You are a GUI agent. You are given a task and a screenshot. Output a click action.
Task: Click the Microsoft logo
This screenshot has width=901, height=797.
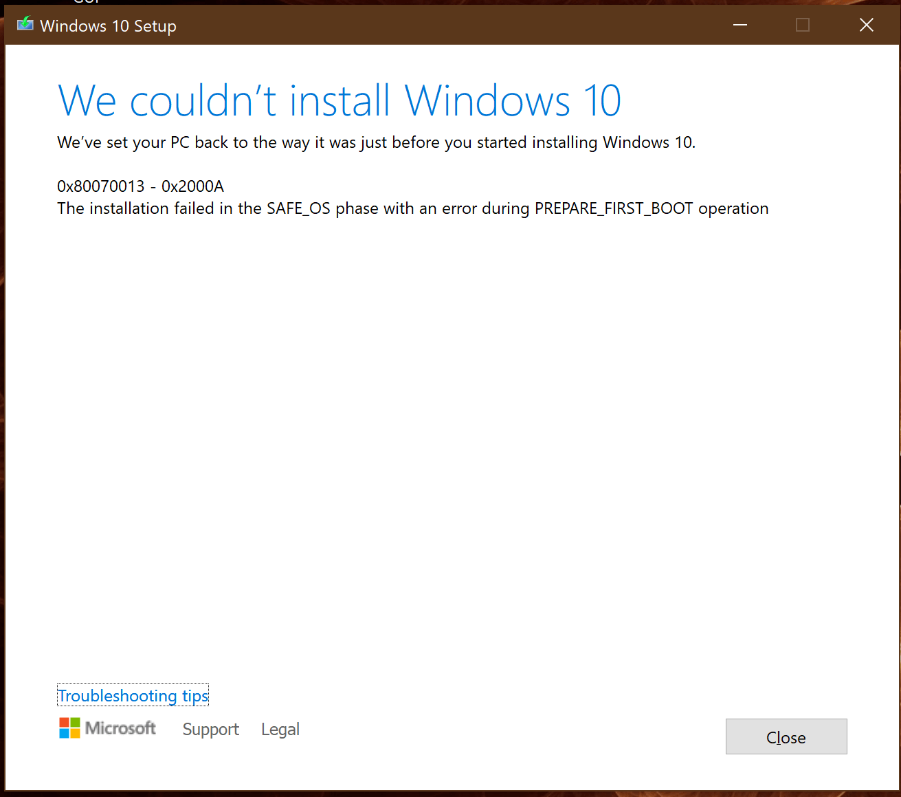(108, 728)
